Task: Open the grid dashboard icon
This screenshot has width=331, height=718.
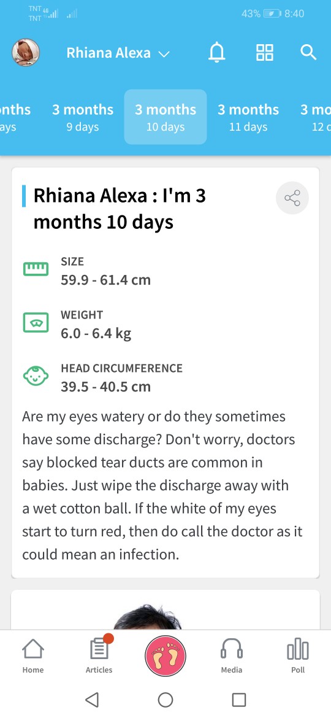Action: 264,53
